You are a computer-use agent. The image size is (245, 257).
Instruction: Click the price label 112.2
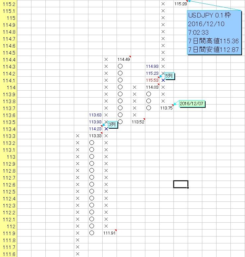(x=9, y=212)
